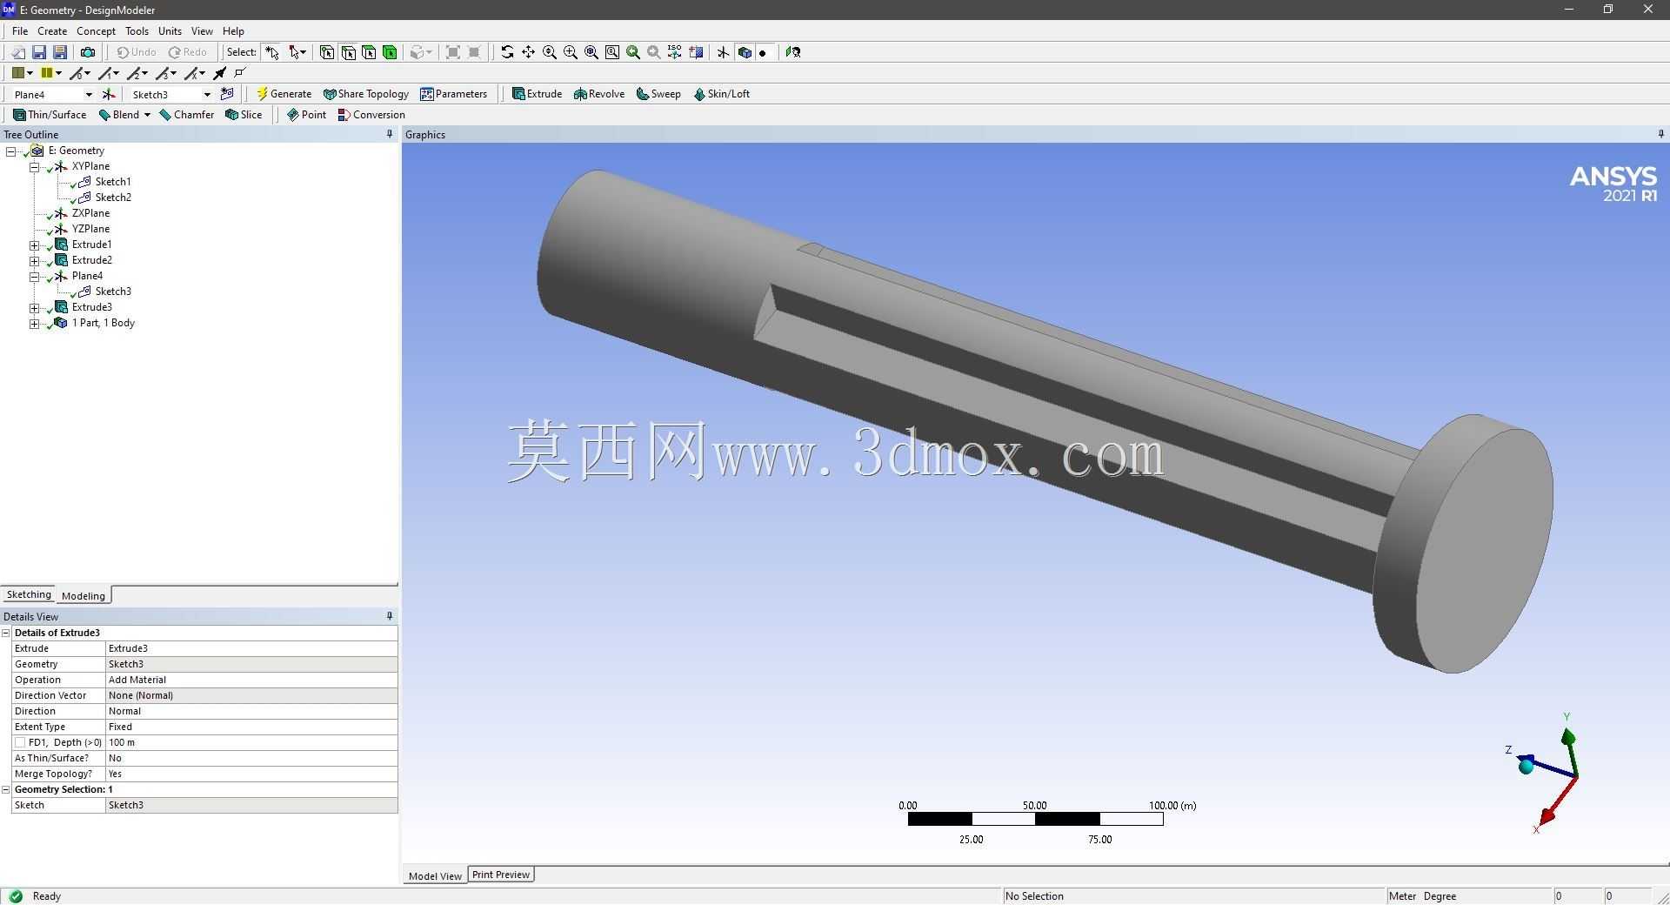
Task: Click the Zoom to Fit icon
Action: pos(591,52)
